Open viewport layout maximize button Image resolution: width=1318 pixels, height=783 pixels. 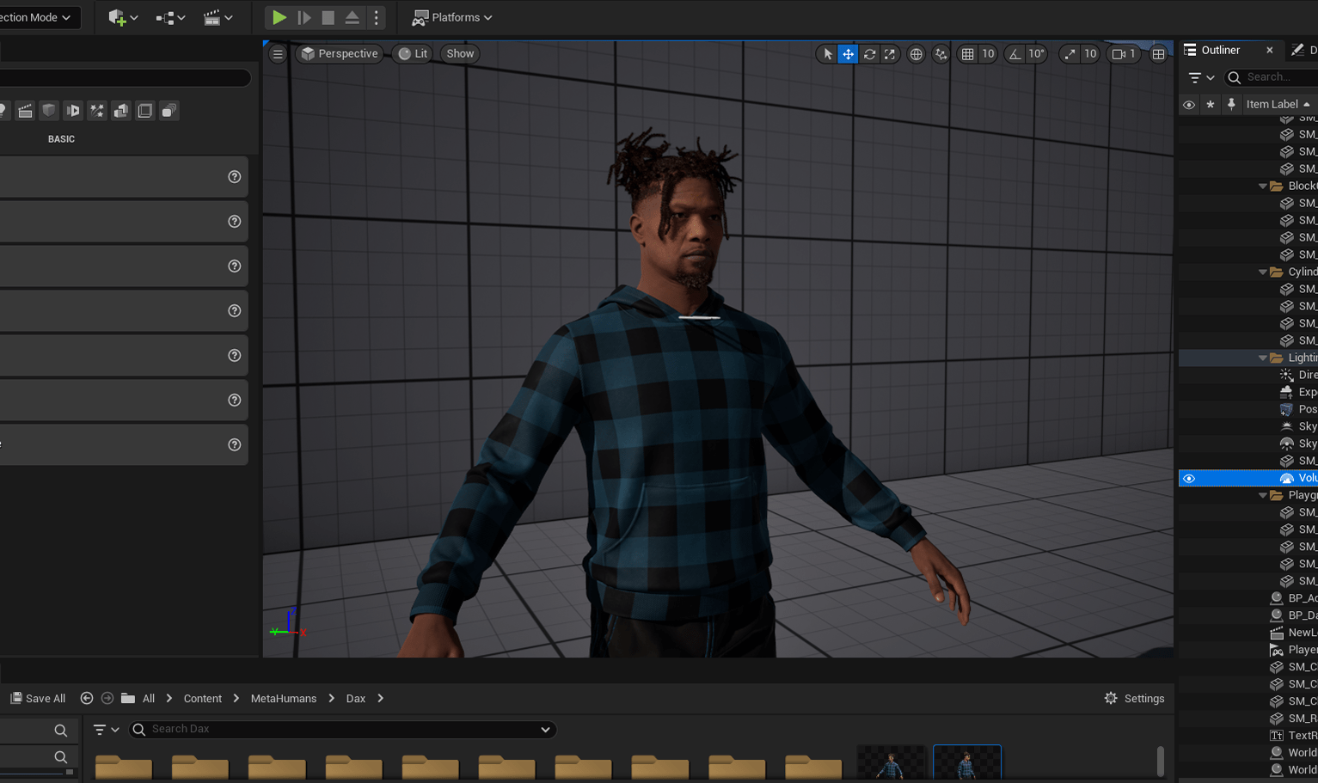(x=1159, y=54)
